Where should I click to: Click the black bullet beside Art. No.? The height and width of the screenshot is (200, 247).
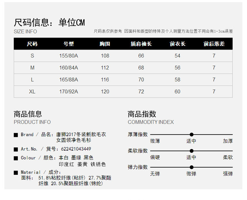[16, 149]
